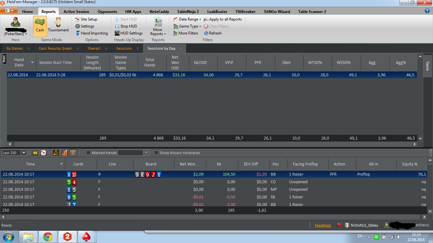The width and height of the screenshot is (433, 243).
Task: Open More Filters
Action: (186, 33)
